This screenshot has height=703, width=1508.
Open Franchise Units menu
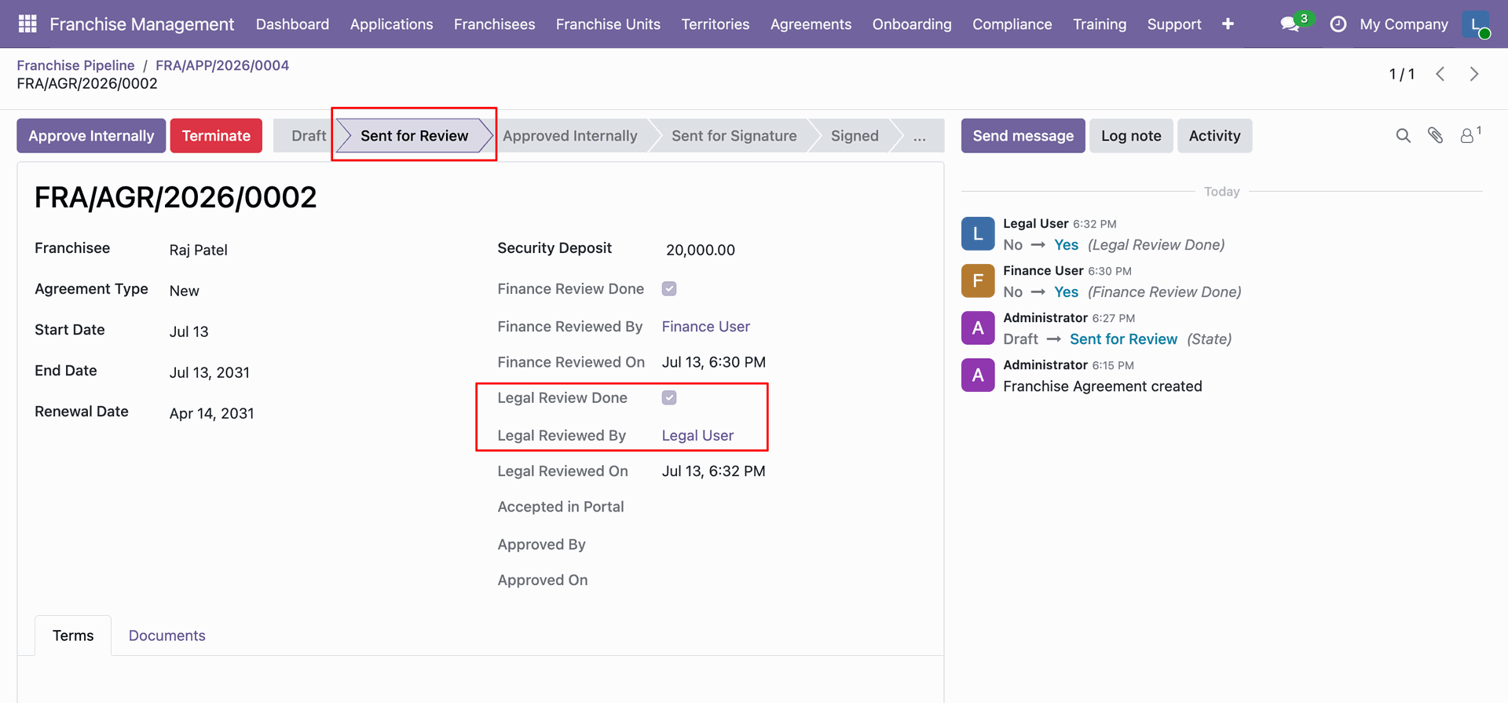pos(608,24)
